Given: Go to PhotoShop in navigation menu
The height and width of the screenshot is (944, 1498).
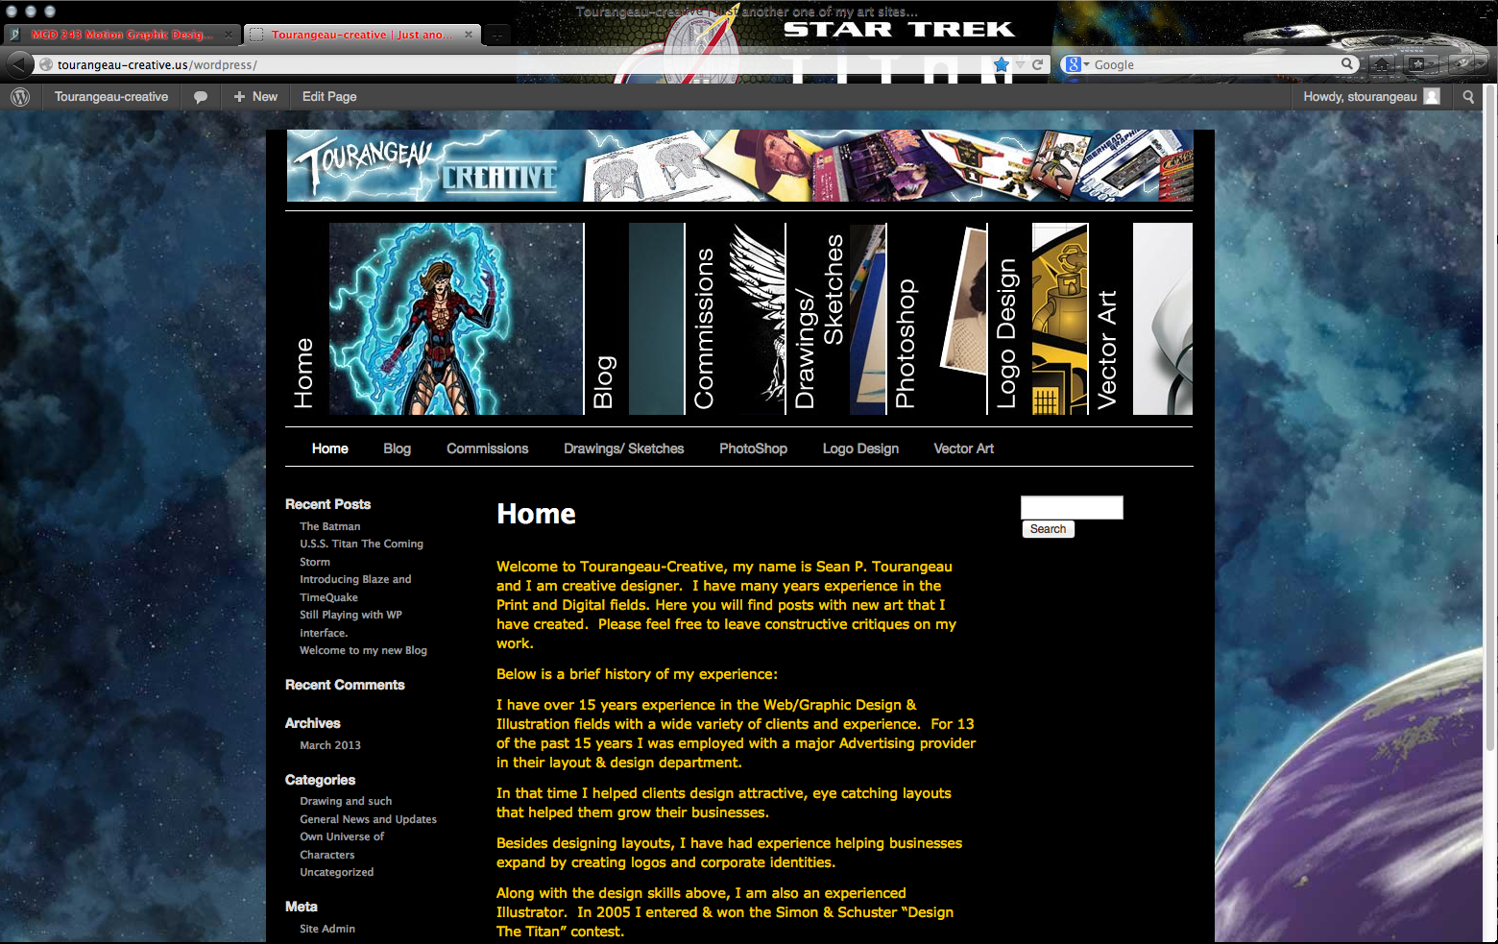Looking at the screenshot, I should coord(754,448).
